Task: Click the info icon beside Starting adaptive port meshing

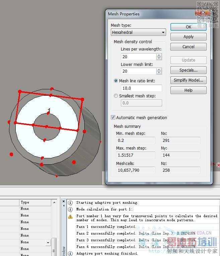Action: [x=70, y=202]
